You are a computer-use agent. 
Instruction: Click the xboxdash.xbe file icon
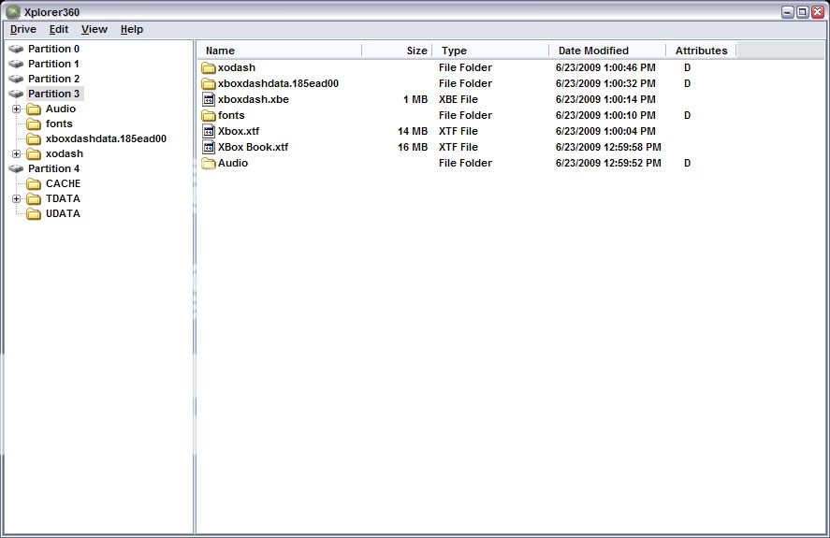coord(209,99)
